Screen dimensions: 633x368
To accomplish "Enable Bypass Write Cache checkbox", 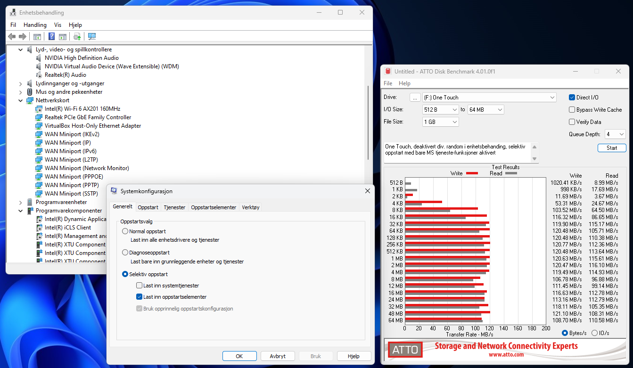I will click(572, 110).
